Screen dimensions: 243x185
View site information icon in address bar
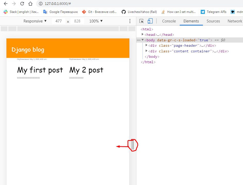41,4
